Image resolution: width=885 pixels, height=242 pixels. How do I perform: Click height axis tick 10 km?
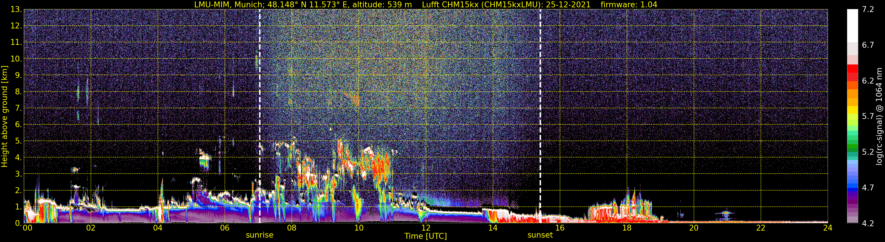point(16,59)
